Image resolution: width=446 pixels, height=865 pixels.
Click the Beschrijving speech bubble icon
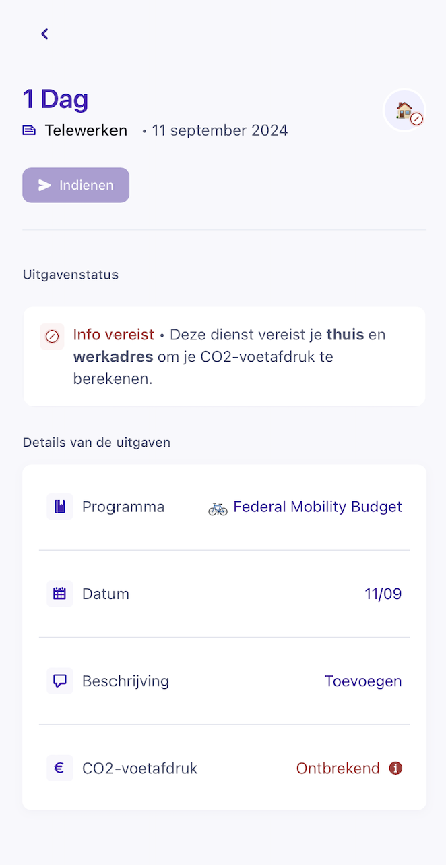(60, 681)
